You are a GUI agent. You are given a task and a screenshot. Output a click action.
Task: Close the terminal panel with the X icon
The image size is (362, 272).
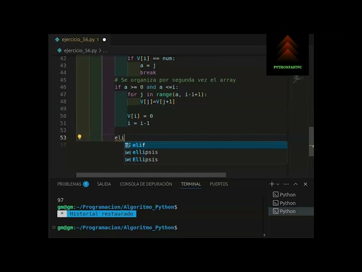point(305,184)
